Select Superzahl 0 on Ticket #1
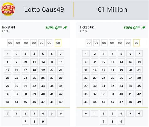Viewport: 149px width, 127px height. (x=8, y=113)
